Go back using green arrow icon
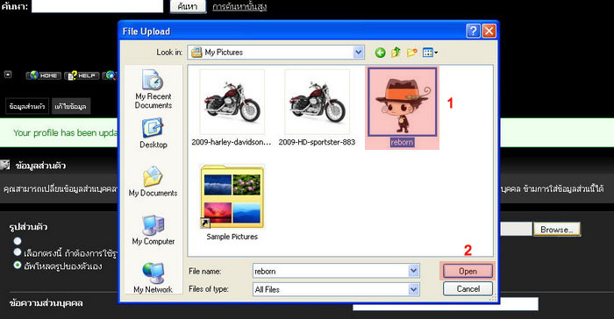 pyautogui.click(x=380, y=53)
